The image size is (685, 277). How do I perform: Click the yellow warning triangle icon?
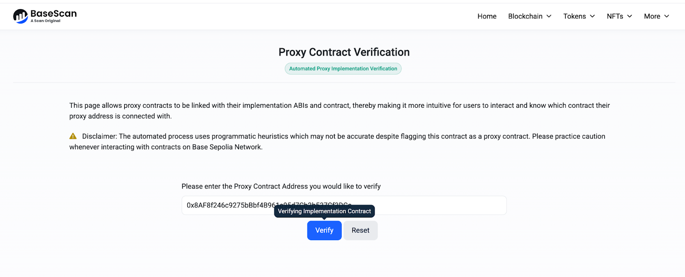pyautogui.click(x=73, y=136)
